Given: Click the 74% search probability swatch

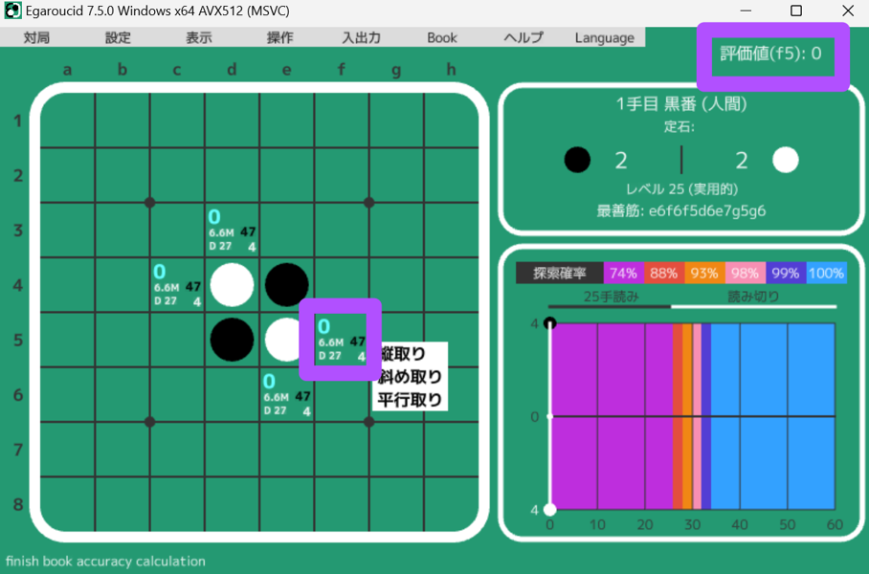Looking at the screenshot, I should point(623,274).
